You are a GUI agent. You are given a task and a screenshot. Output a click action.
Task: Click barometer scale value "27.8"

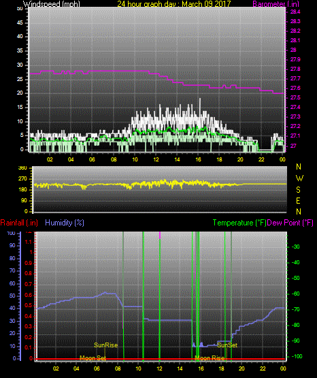[295, 69]
